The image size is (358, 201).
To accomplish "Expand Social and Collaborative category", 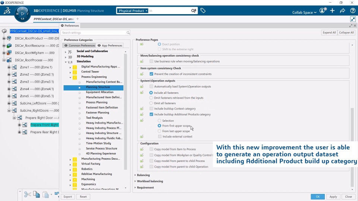I will (66, 52).
